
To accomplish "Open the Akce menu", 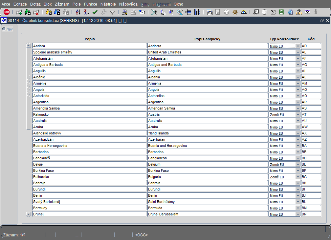I will coord(6,4).
